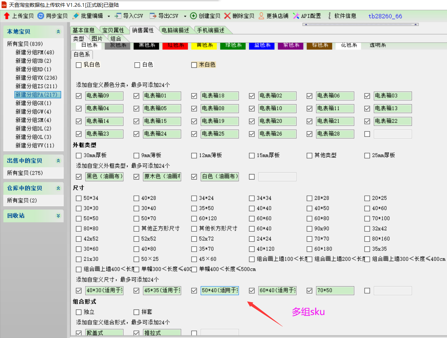Click the tb28260_66 account link

pos(385,16)
